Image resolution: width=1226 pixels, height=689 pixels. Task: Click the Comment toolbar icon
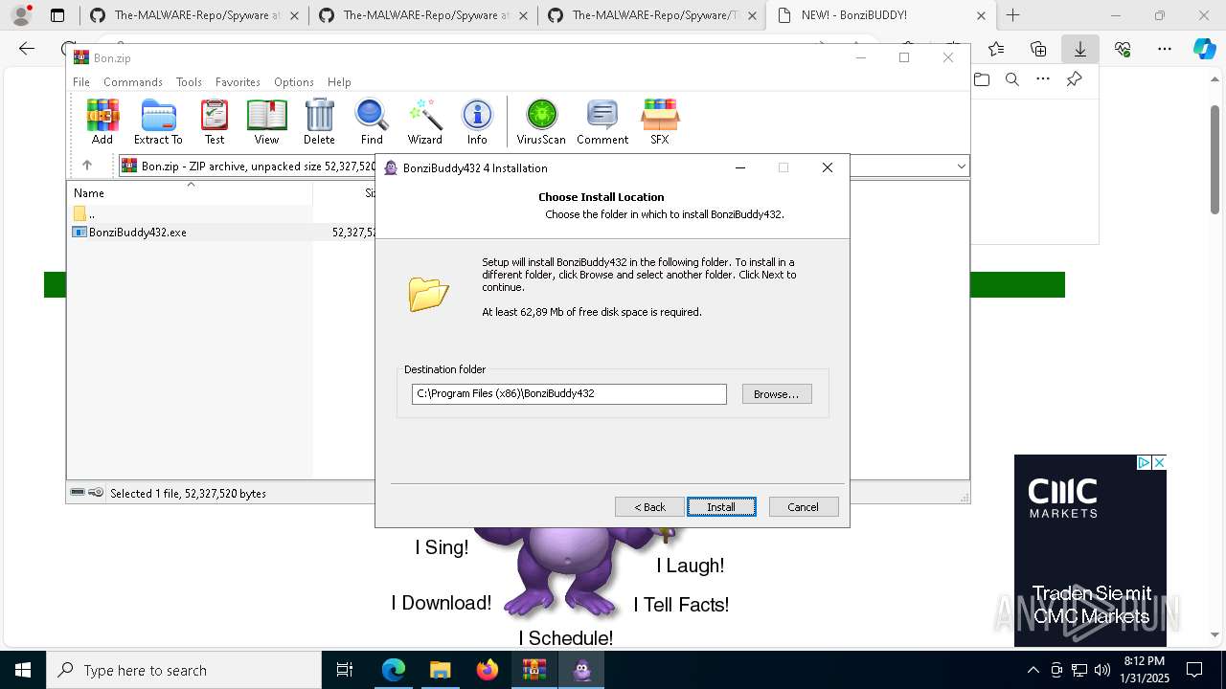[602, 122]
